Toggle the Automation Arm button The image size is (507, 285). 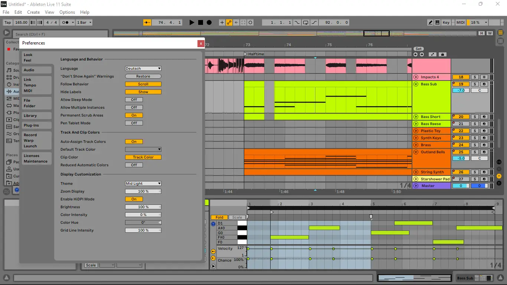[x=229, y=23]
